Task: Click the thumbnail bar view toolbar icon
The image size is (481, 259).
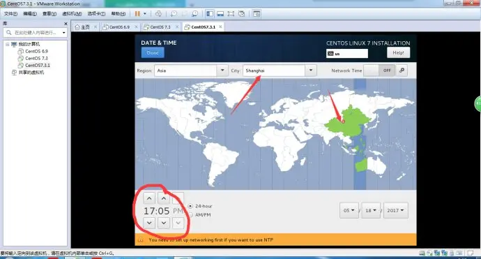Action: click(220, 13)
